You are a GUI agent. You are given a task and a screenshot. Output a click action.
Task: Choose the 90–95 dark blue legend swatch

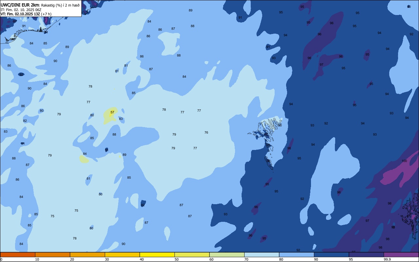[x=331, y=254]
